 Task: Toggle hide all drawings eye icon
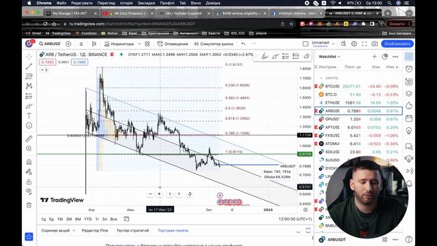(x=29, y=191)
